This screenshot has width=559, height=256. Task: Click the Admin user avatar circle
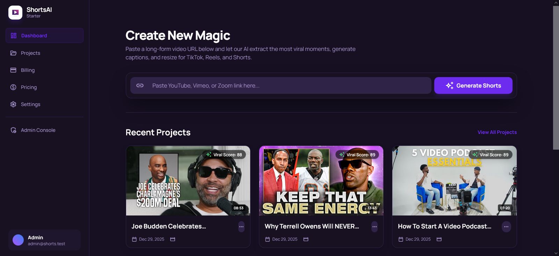[18, 240]
